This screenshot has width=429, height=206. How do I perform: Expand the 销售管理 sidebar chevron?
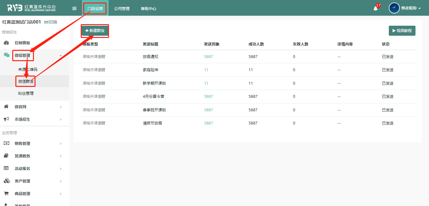coord(61,144)
